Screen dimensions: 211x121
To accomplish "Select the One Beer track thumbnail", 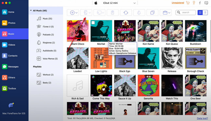I will 196,86.
